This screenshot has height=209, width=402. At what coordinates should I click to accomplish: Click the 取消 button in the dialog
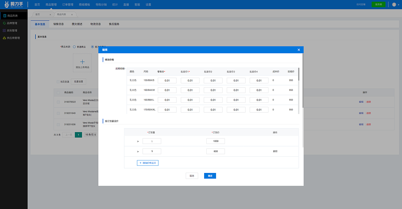192,176
